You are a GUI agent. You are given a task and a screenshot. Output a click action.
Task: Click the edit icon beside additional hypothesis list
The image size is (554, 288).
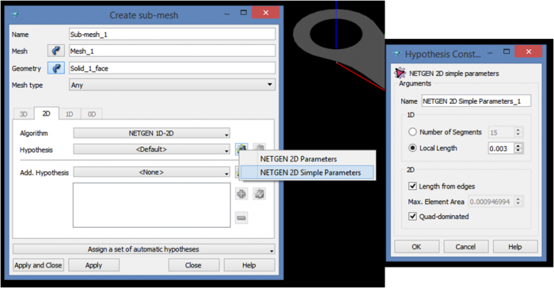pos(260,194)
